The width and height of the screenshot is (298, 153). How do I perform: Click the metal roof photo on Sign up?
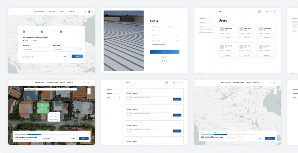pos(123,41)
